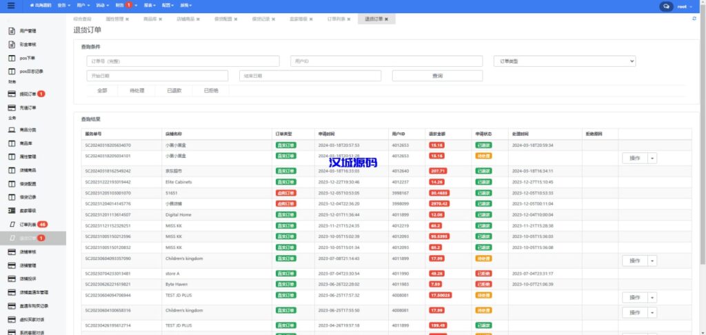Click 操作 button for SC20240318205034101

pos(635,158)
